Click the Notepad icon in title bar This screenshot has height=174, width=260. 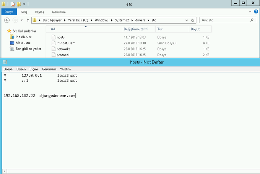point(5,62)
